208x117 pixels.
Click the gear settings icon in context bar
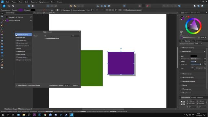pyautogui.click(x=58, y=10)
